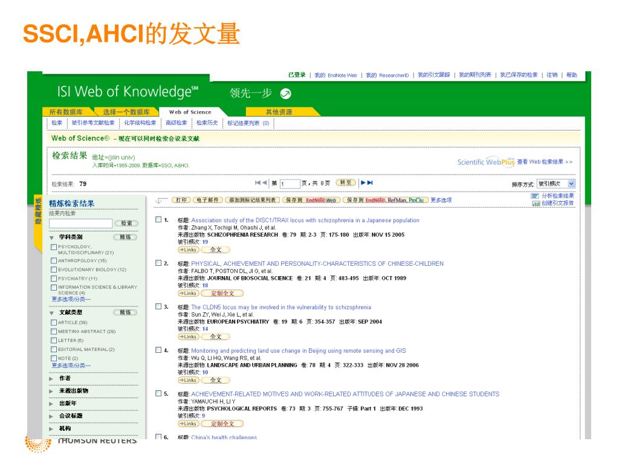Tick the checkbox for result 4
Viewport: 619px width, 464px height.
[158, 350]
